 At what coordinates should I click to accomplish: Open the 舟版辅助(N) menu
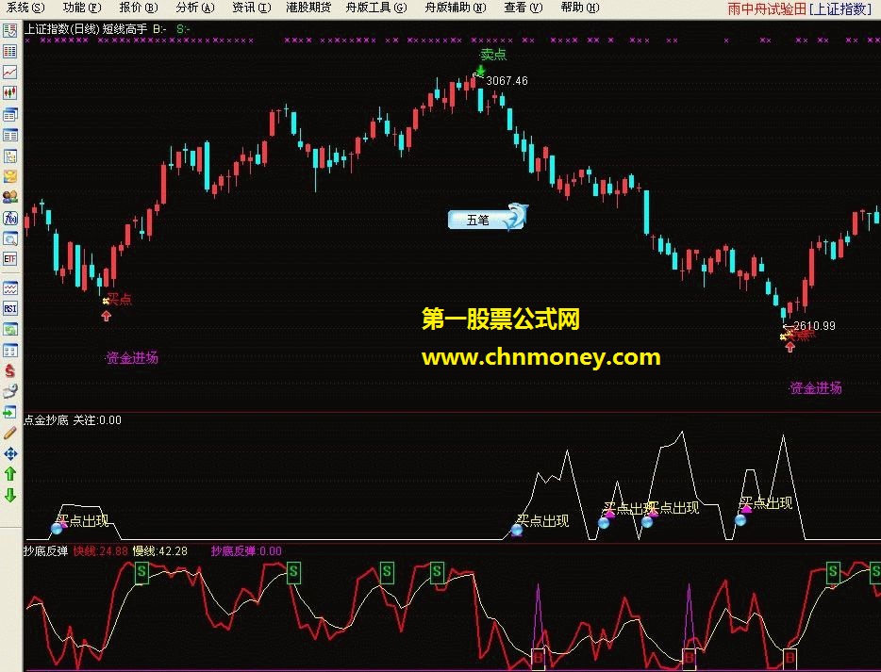pos(455,8)
